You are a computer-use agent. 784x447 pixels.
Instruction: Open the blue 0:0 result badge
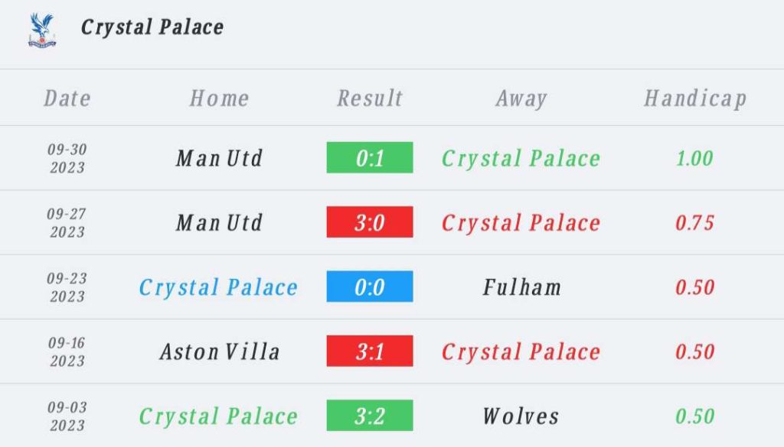tap(370, 287)
